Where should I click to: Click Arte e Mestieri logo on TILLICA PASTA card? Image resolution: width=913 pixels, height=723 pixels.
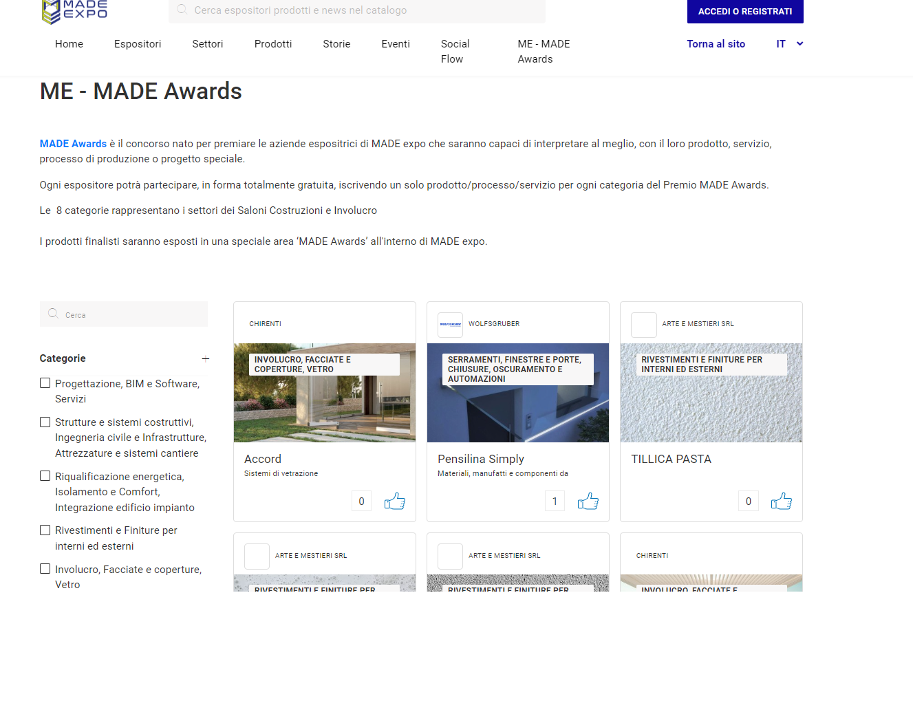tap(644, 324)
